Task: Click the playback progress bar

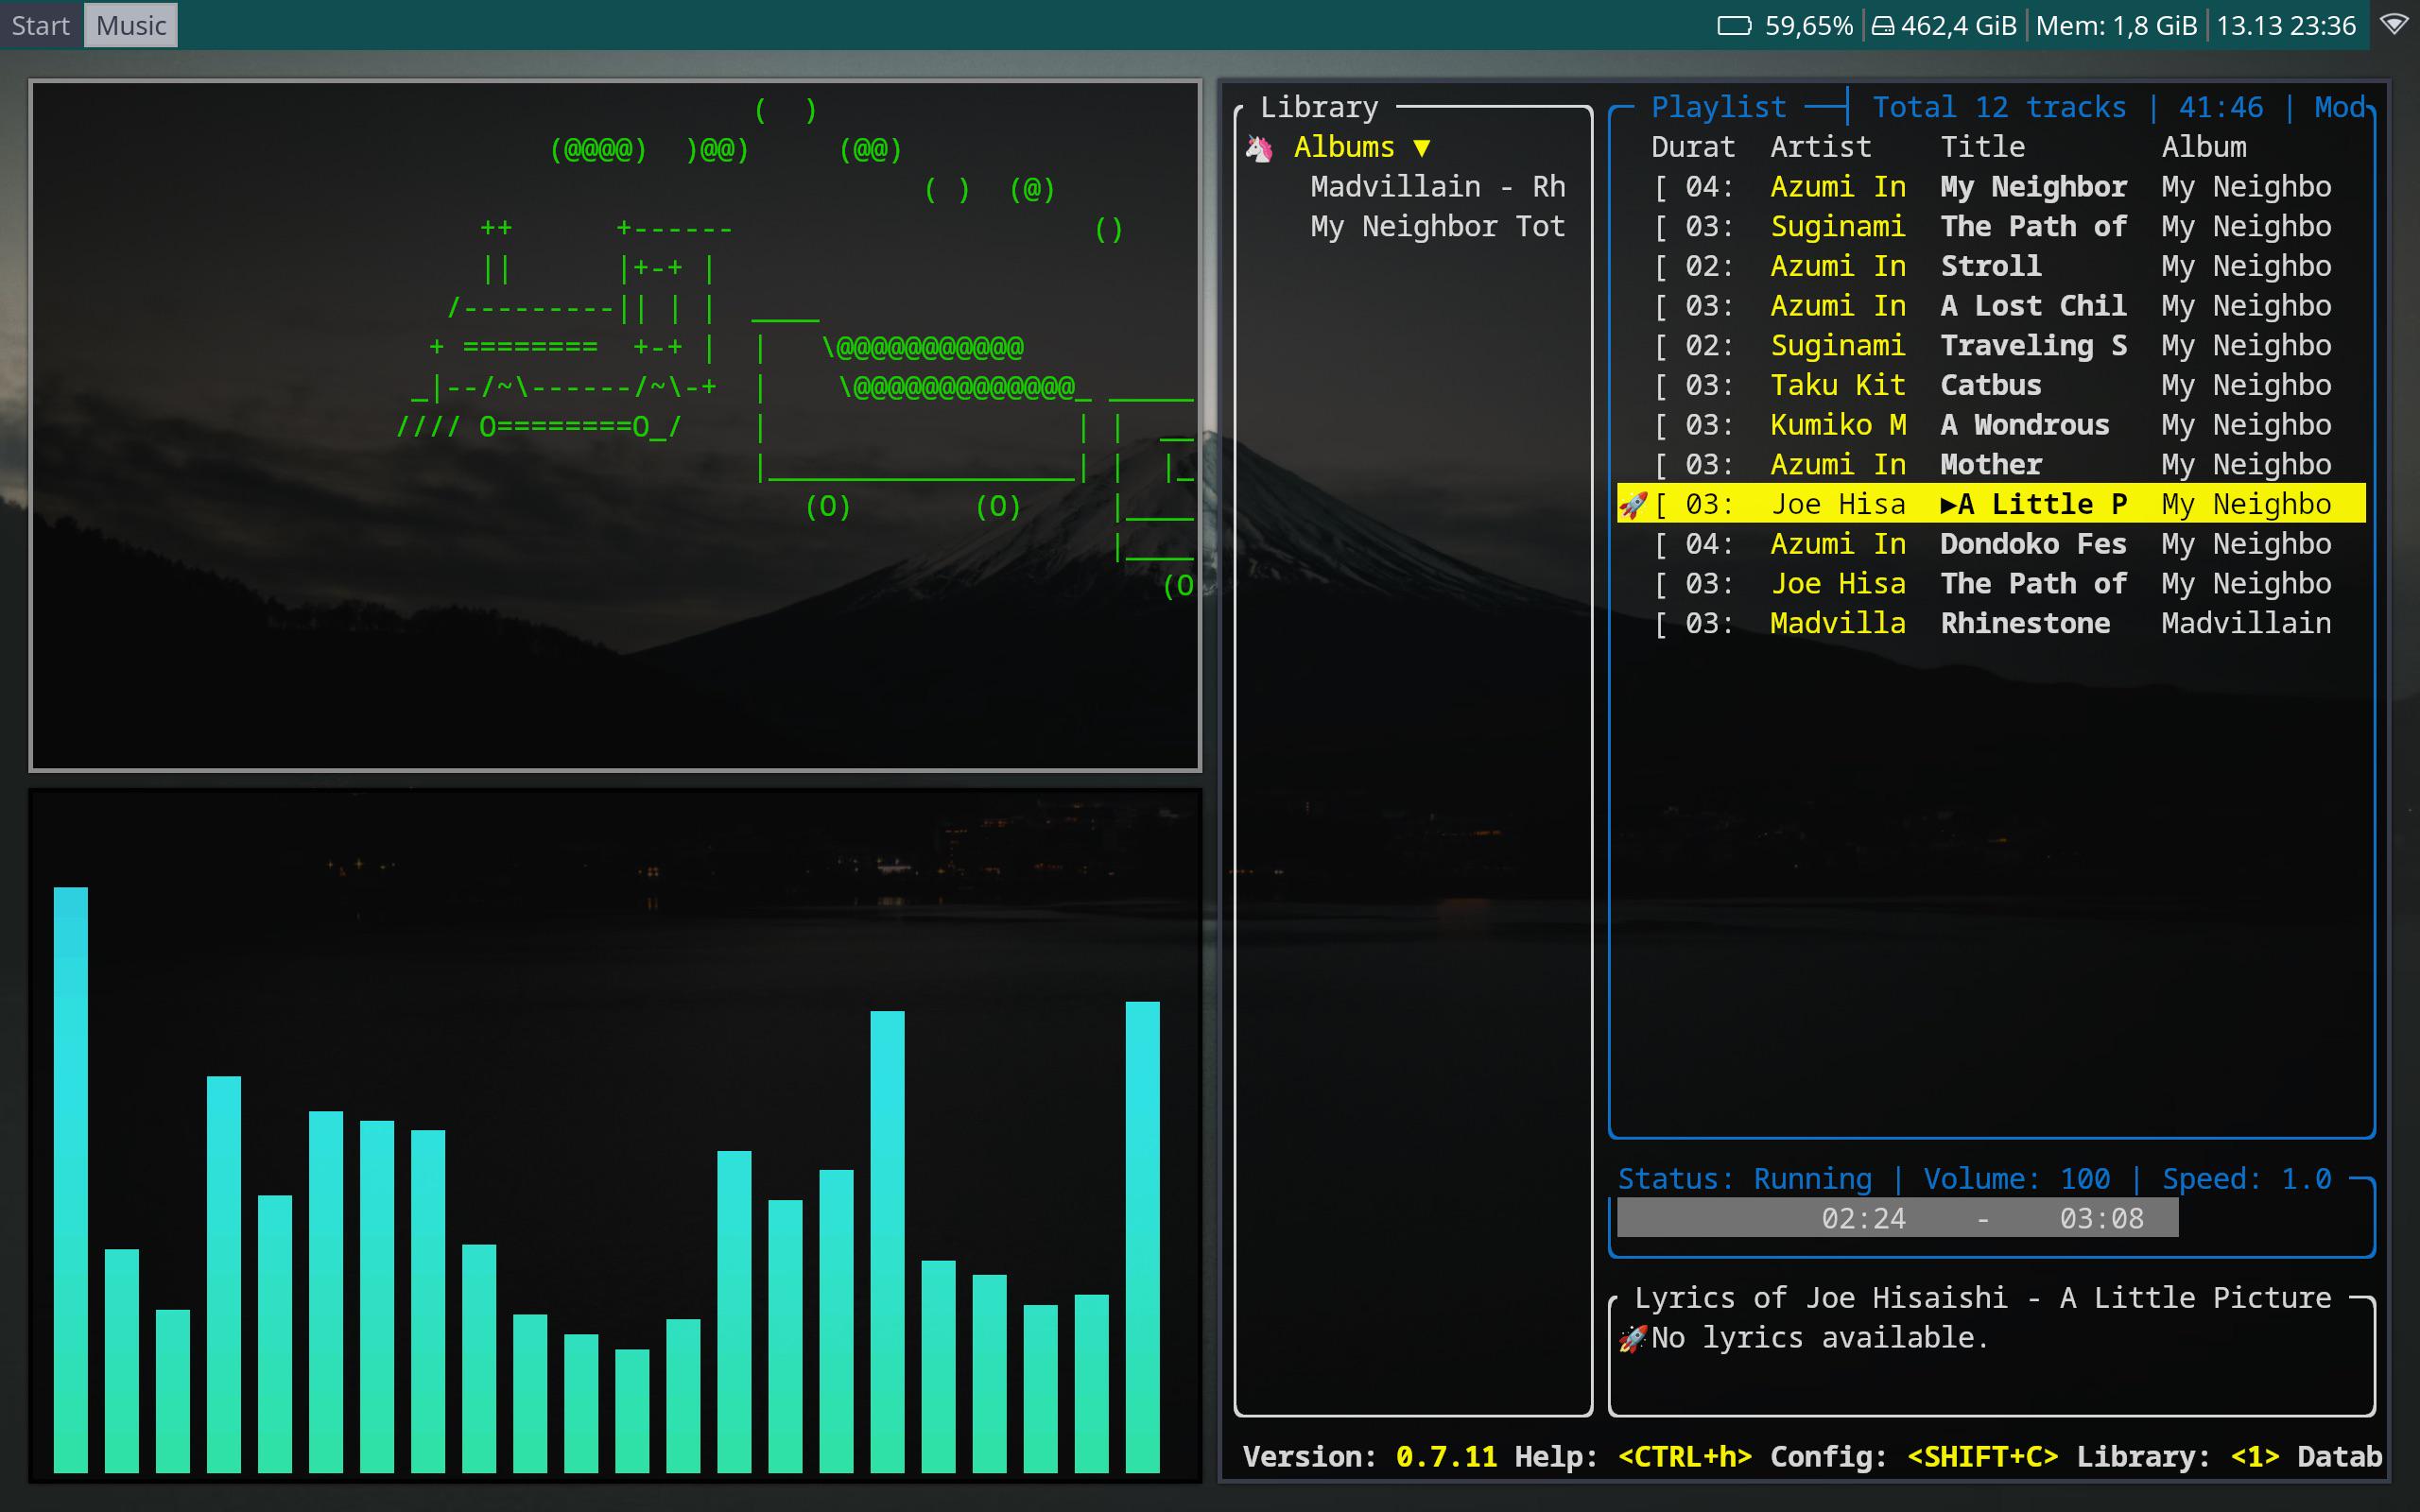Action: (1897, 1218)
